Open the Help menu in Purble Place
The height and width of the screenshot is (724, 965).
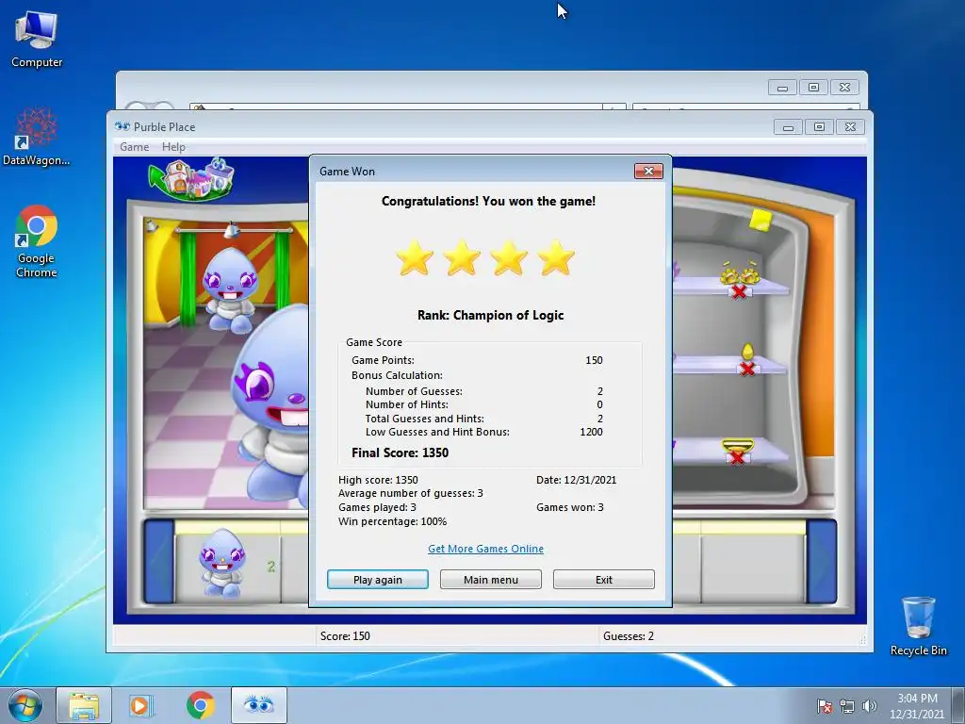pos(173,146)
